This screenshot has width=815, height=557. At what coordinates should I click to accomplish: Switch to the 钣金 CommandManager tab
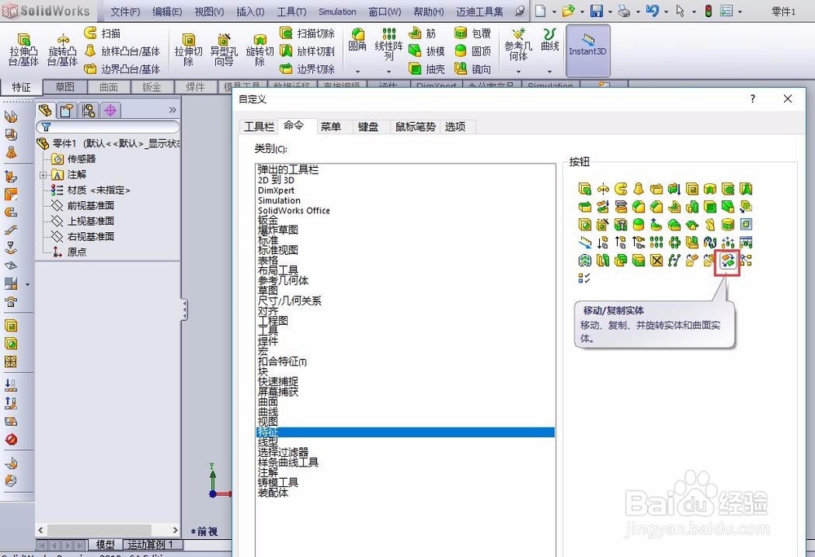point(152,87)
